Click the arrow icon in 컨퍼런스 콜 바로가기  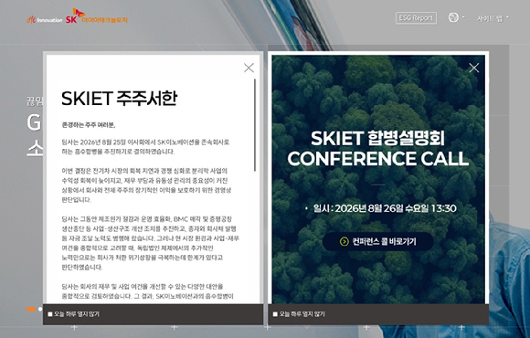click(x=344, y=242)
